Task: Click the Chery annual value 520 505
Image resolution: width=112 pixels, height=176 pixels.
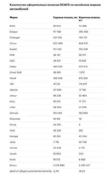Action: click(x=58, y=43)
